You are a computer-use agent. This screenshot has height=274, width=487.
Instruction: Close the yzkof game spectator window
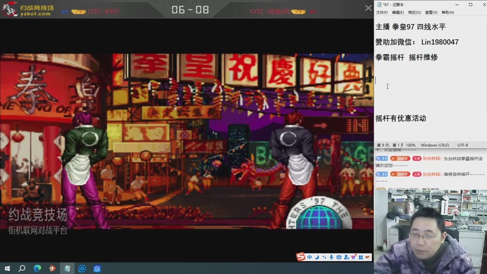[x=368, y=8]
